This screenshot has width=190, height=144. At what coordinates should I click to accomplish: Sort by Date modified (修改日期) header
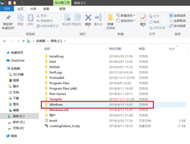click(x=115, y=49)
